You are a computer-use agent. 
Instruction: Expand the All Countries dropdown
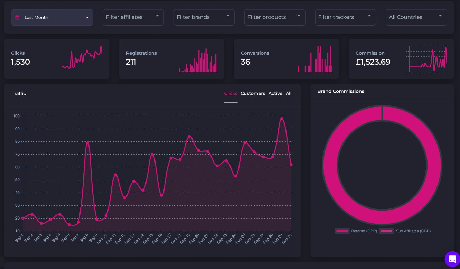click(x=416, y=17)
